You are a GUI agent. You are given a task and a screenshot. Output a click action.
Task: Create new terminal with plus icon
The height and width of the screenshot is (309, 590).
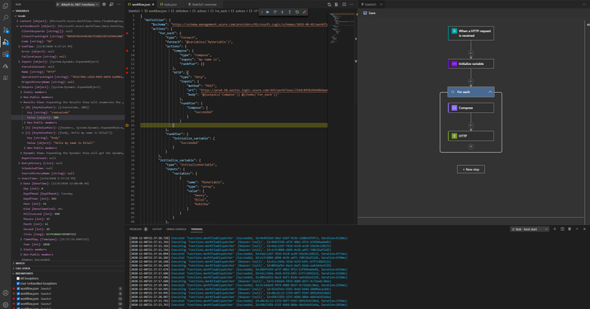pos(555,229)
